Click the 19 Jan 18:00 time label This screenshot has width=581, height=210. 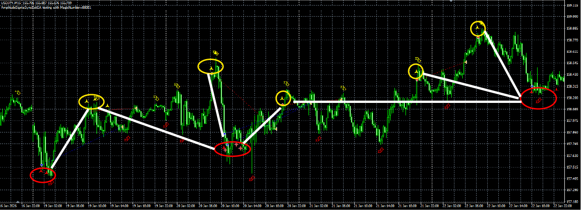[x=141, y=206]
